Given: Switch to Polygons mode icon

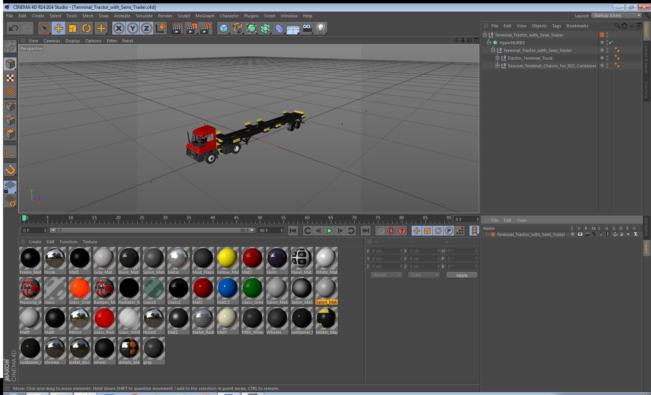Looking at the screenshot, I should pyautogui.click(x=10, y=134).
